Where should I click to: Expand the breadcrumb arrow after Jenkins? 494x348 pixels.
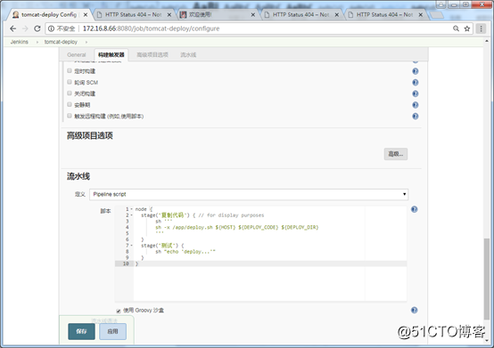tap(37, 42)
